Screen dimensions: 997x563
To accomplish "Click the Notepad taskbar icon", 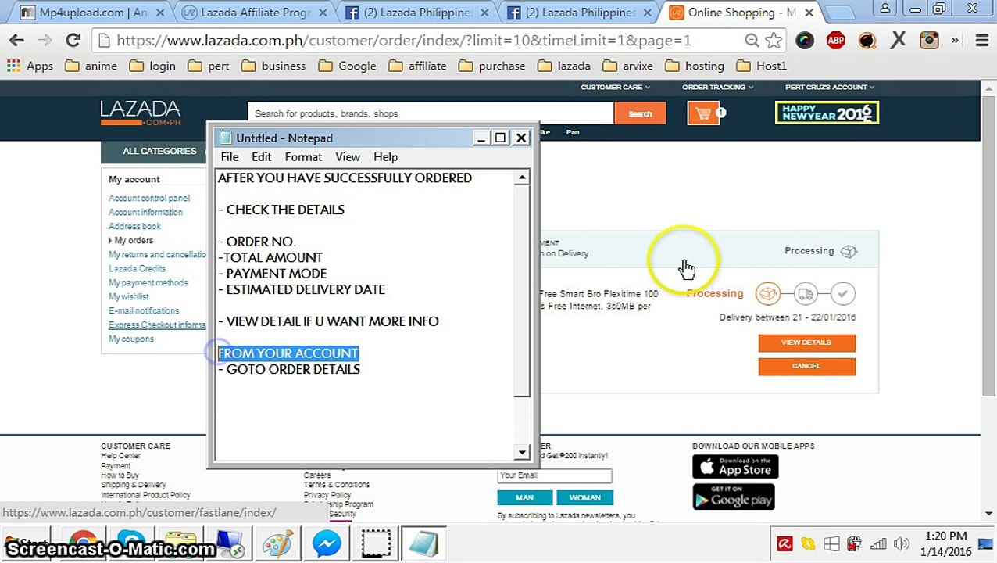I will click(x=424, y=543).
